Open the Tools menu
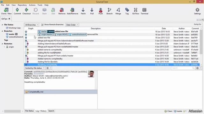 click(40, 5)
